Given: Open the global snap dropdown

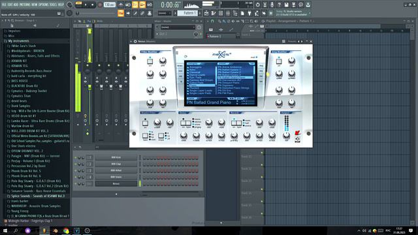Looking at the screenshot, I should pyautogui.click(x=164, y=13).
